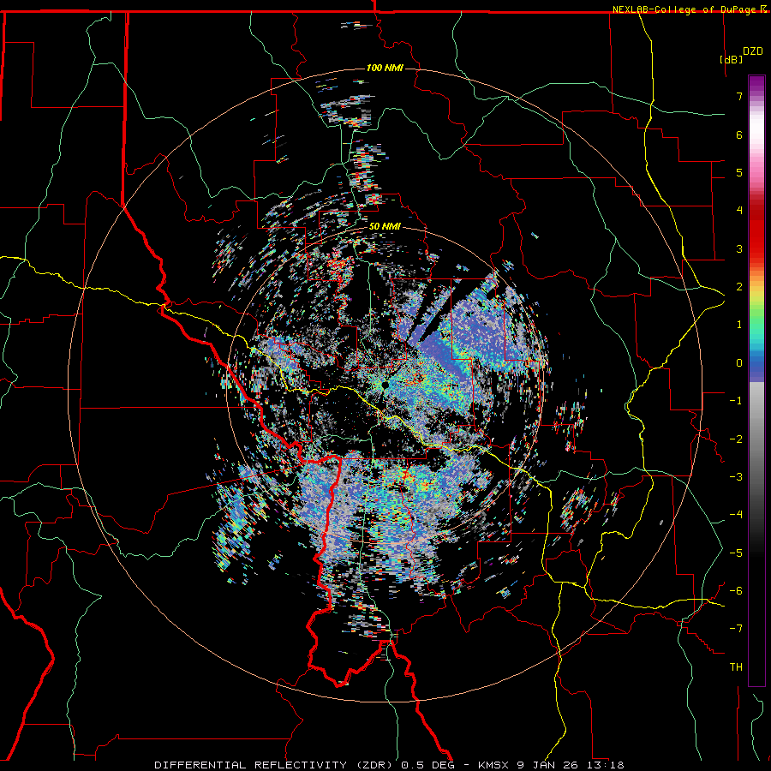Click the KMSX radar site identifier in caption
The height and width of the screenshot is (771, 771).
tap(495, 765)
